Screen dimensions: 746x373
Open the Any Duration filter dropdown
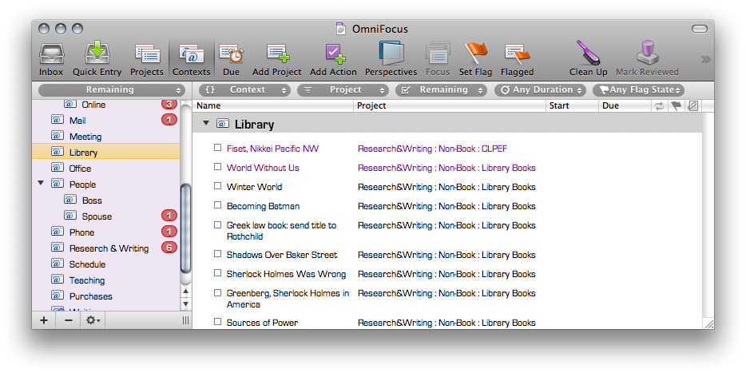point(539,90)
